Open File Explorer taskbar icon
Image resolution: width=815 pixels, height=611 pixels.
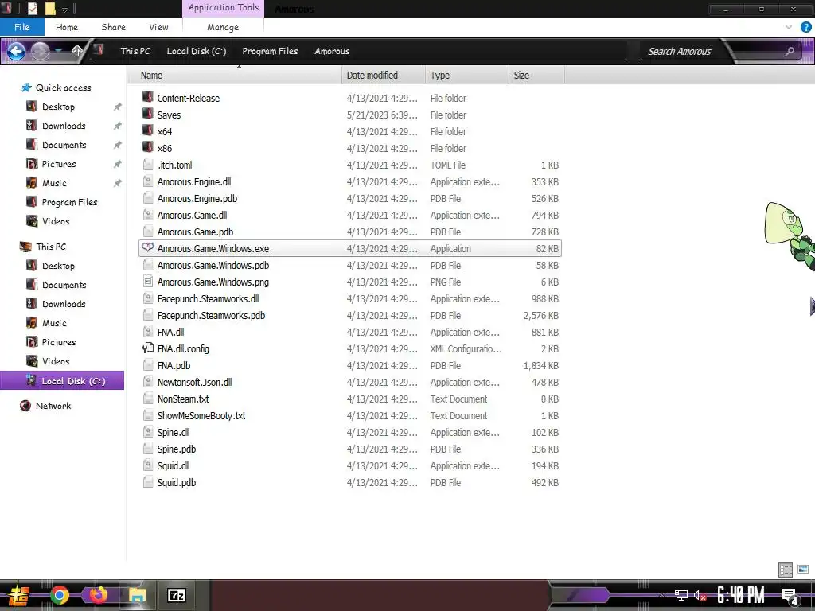(x=137, y=595)
